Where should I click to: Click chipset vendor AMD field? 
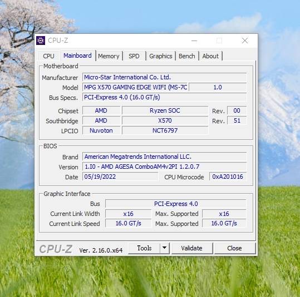click(101, 110)
